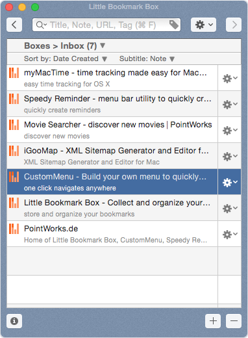Click note 'store and organize your bookmarks'

79,214
